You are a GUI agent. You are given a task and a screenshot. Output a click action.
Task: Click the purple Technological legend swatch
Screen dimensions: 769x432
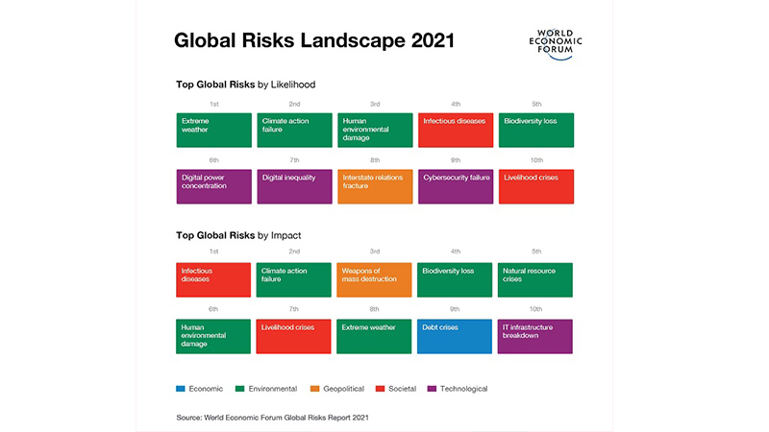(432, 389)
